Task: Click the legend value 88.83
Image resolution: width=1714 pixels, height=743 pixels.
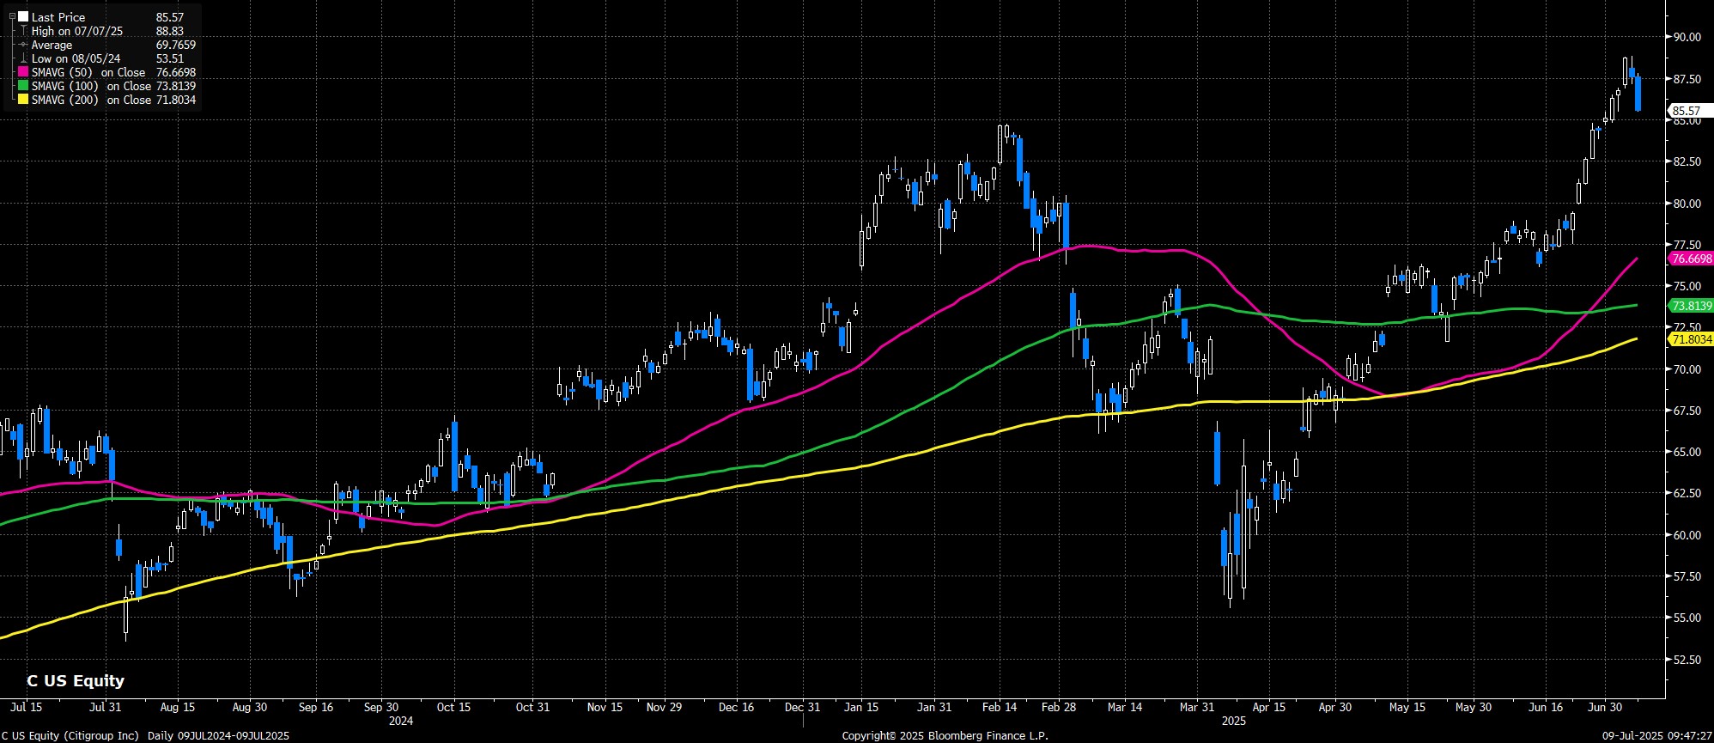Action: [169, 31]
